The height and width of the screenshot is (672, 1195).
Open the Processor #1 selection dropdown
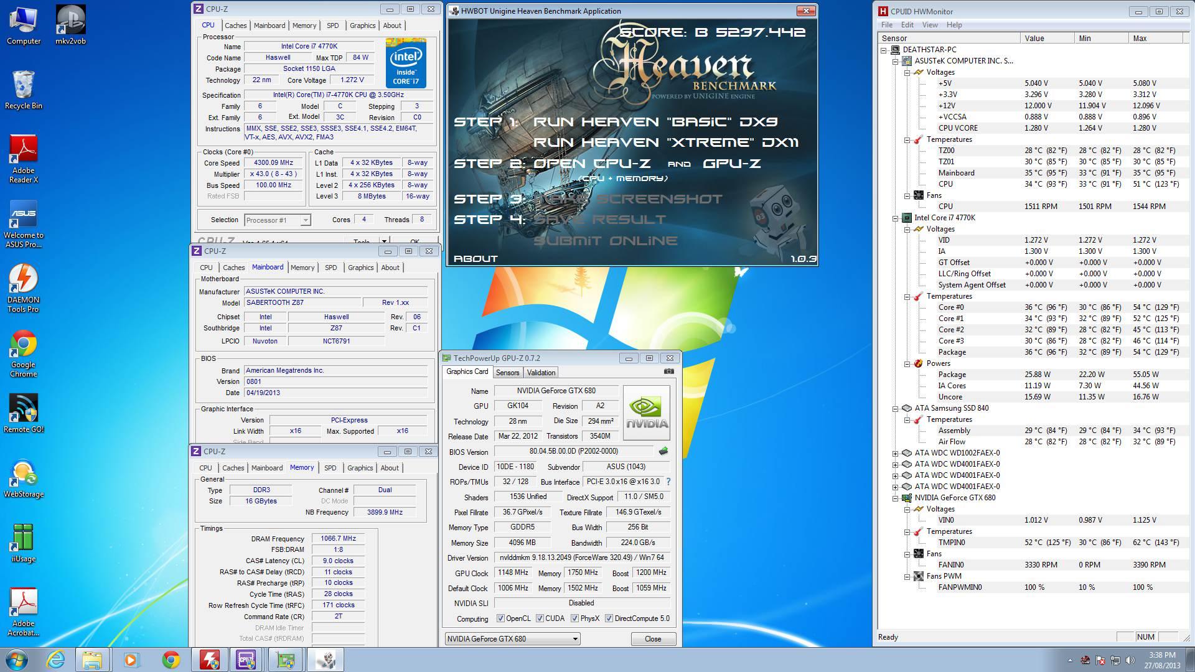[x=277, y=220]
